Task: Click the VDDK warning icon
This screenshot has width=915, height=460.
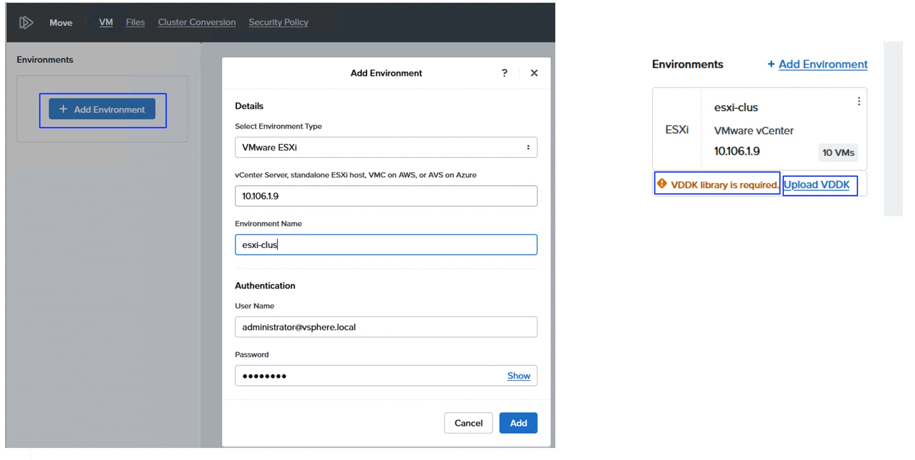Action: coord(662,183)
